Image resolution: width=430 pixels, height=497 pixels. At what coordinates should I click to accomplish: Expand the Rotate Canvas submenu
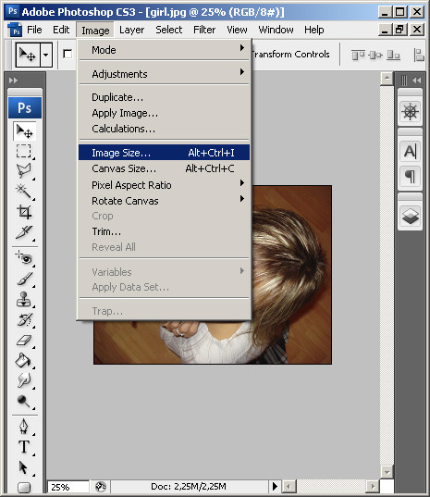(164, 201)
